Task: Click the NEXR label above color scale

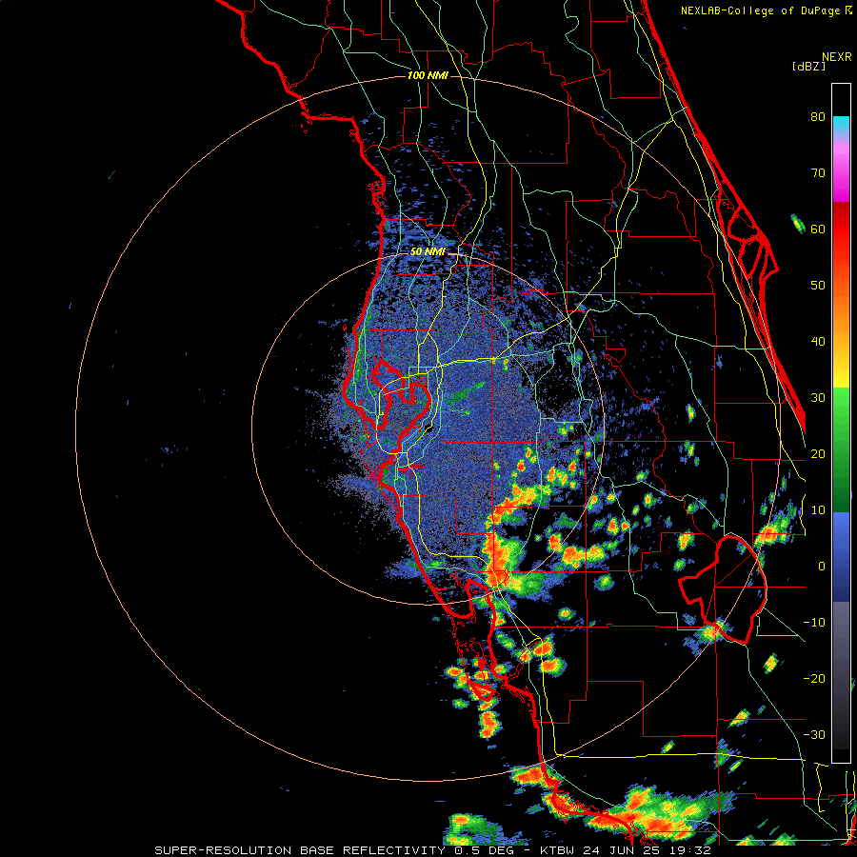Action: click(x=837, y=57)
